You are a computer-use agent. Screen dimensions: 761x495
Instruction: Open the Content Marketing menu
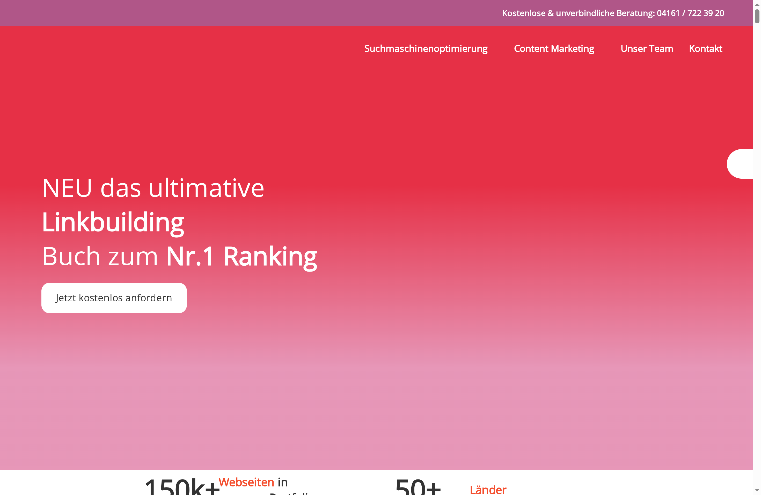[554, 49]
